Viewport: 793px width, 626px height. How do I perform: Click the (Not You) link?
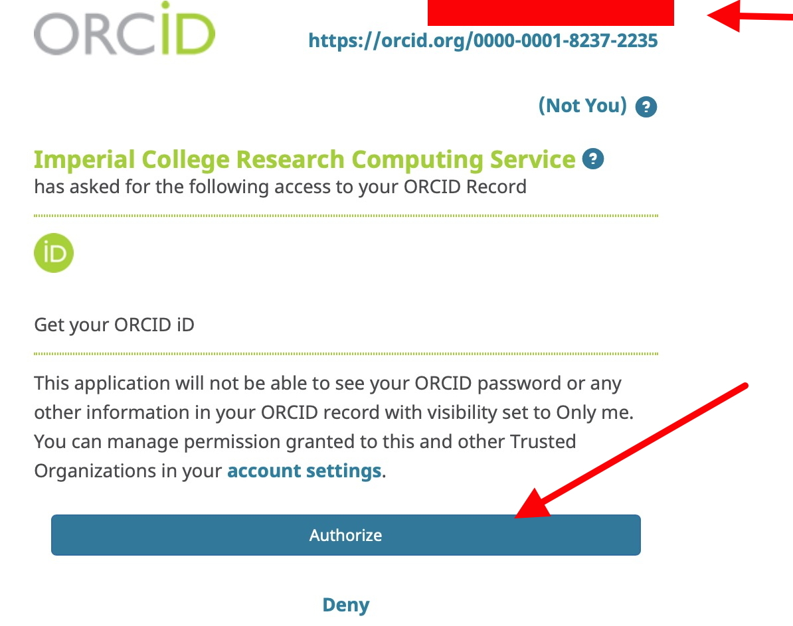tap(582, 106)
